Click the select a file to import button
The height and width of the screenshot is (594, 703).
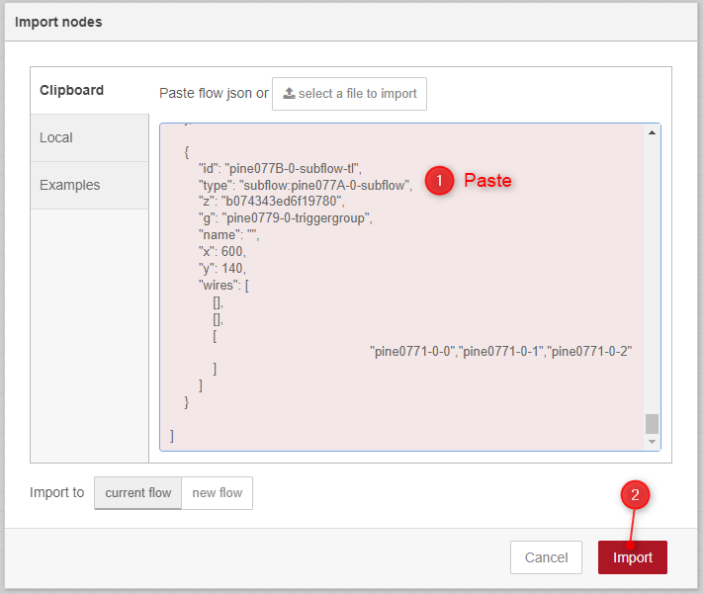(349, 94)
